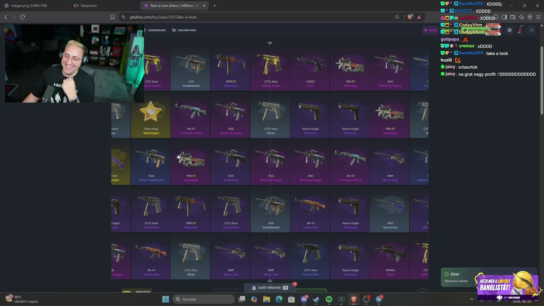Viewport: 544px width, 306px height.
Task: Launch Microsoft Edge from the taskbar
Action: 279,299
